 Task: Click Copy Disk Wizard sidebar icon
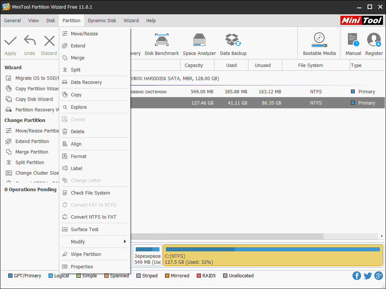(x=9, y=99)
